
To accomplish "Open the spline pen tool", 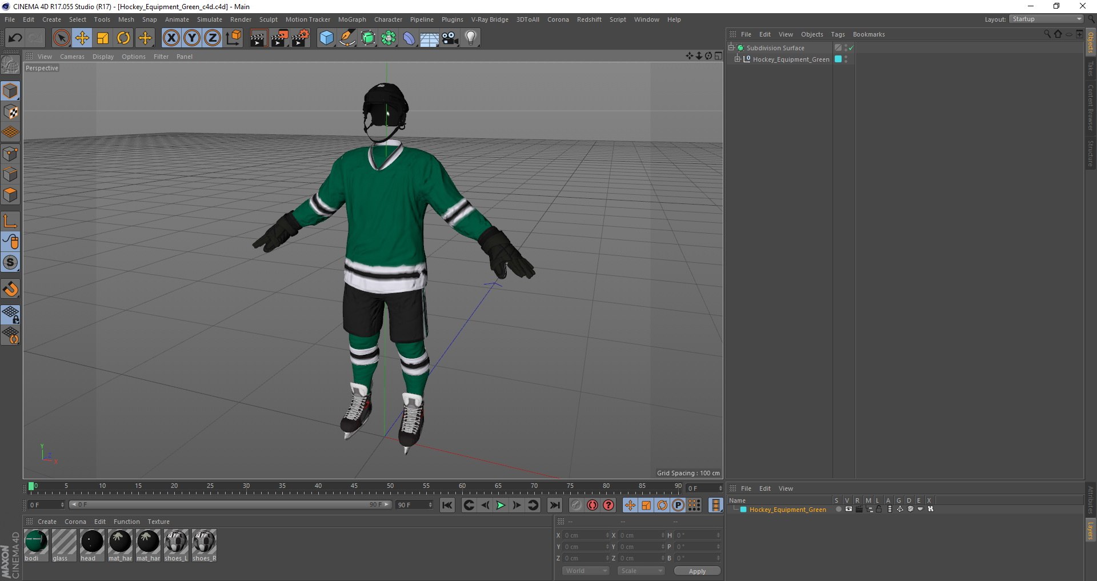I will [x=347, y=38].
